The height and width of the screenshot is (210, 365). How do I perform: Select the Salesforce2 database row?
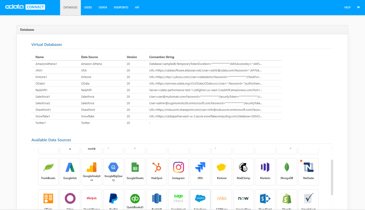[156, 103]
